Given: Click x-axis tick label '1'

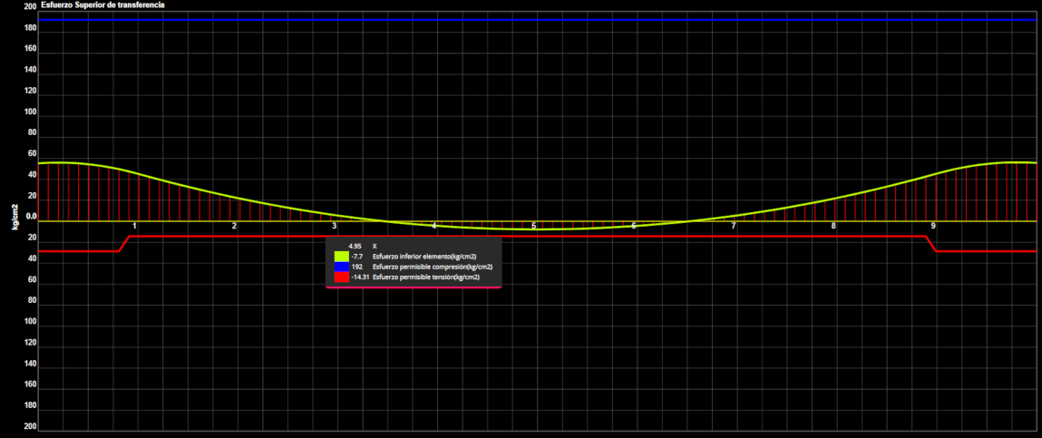Looking at the screenshot, I should pos(134,226).
